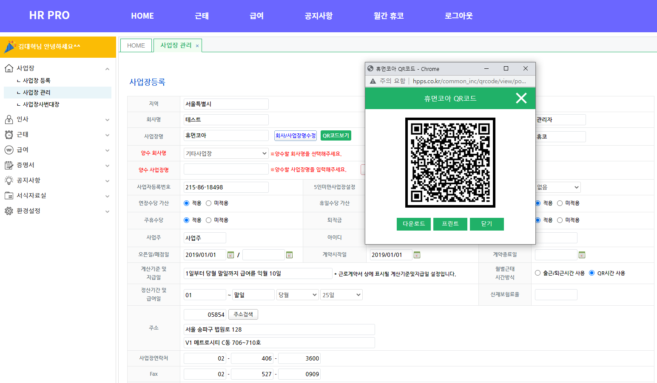Click the HR PRO logo
This screenshot has width=657, height=383.
coord(49,15)
